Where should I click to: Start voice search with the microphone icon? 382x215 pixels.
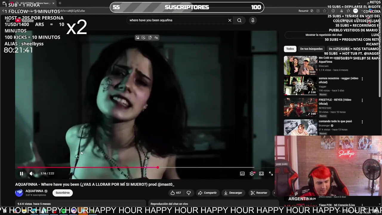(x=253, y=20)
